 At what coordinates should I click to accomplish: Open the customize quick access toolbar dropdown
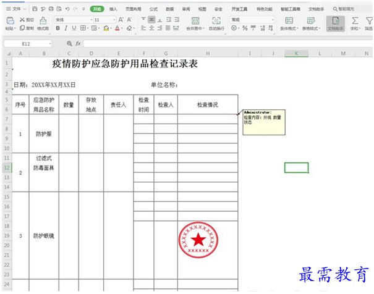(83, 9)
